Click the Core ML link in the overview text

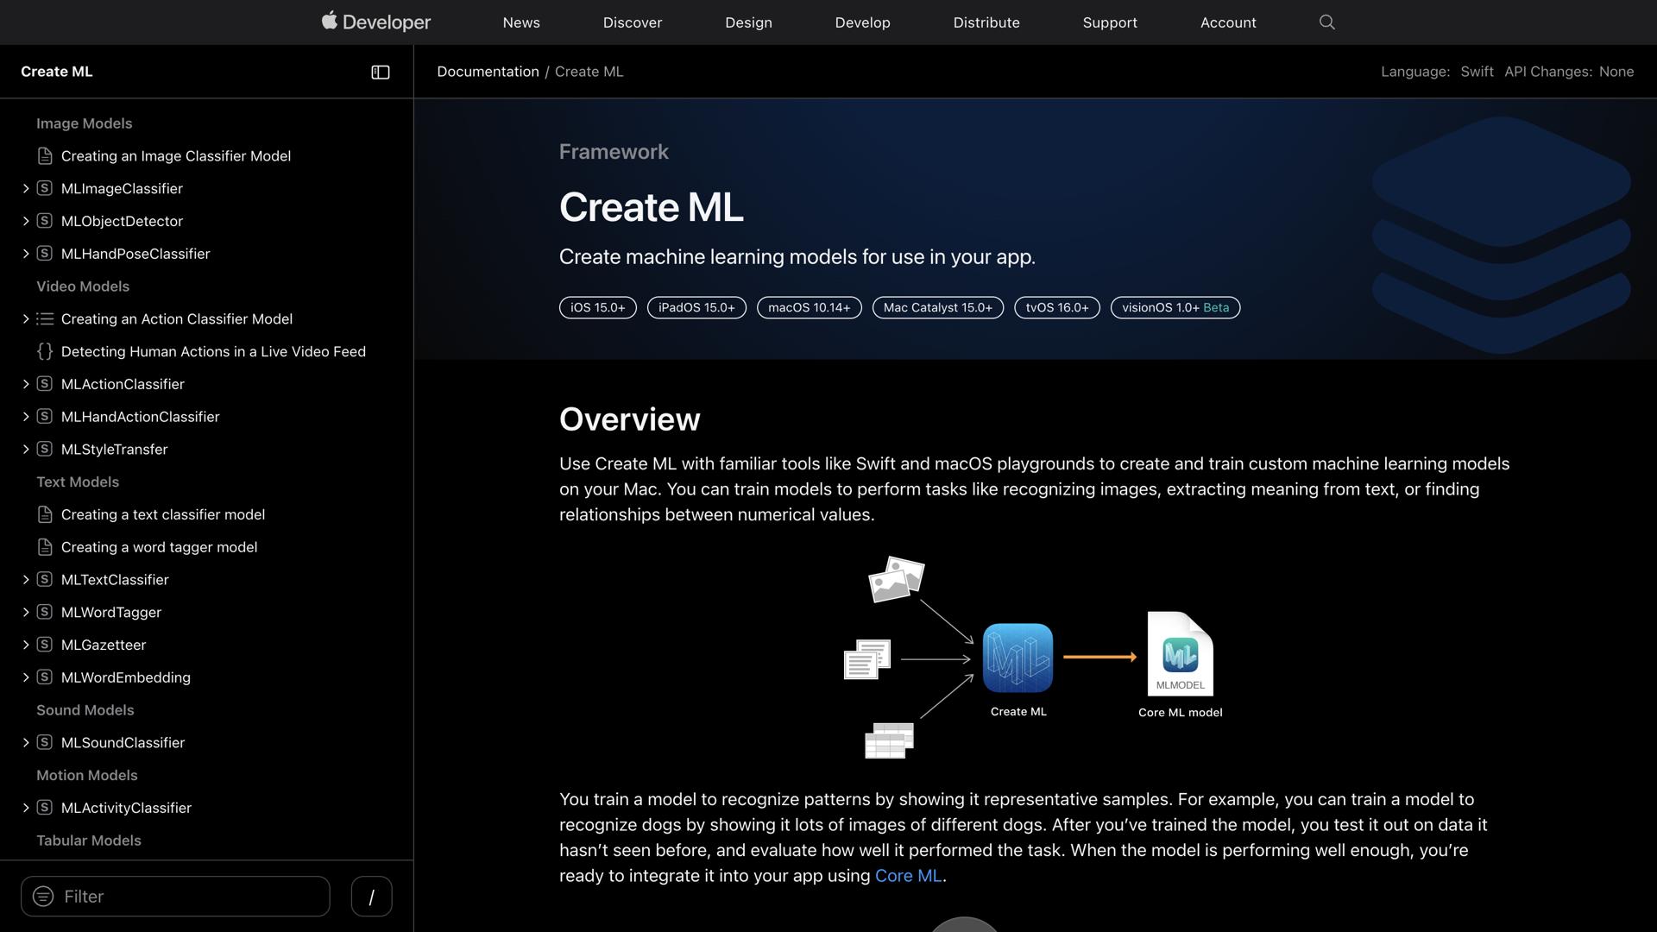pyautogui.click(x=907, y=875)
